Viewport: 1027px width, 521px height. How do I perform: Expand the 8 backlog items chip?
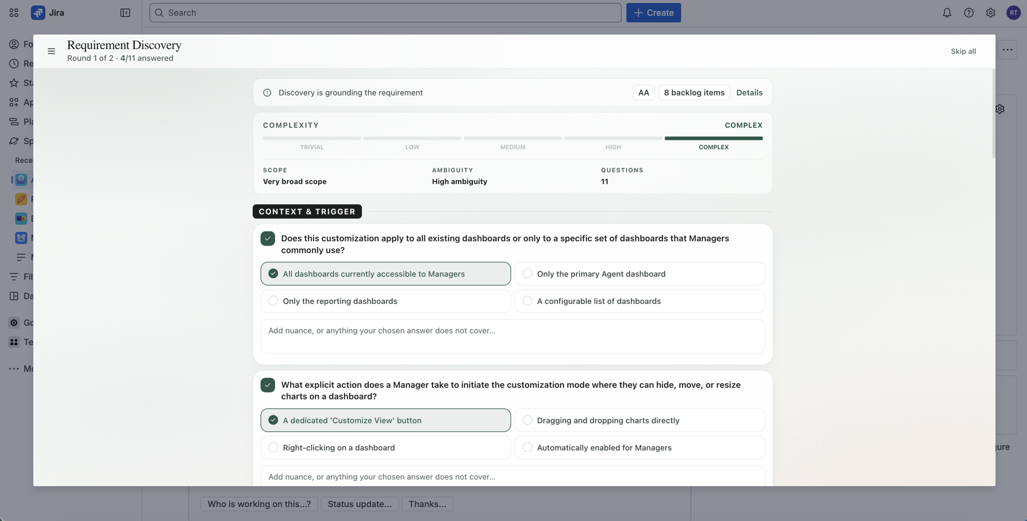click(694, 93)
